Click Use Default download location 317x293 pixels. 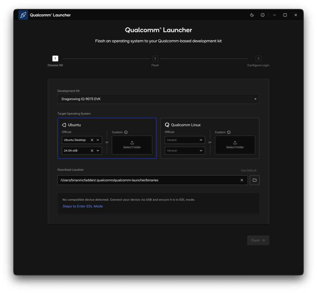tap(249, 170)
